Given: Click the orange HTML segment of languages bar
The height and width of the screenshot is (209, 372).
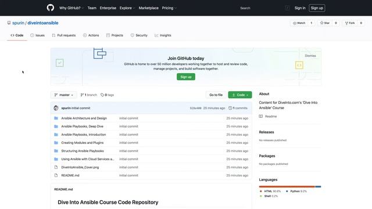Looking at the screenshot, I should coord(287,187).
